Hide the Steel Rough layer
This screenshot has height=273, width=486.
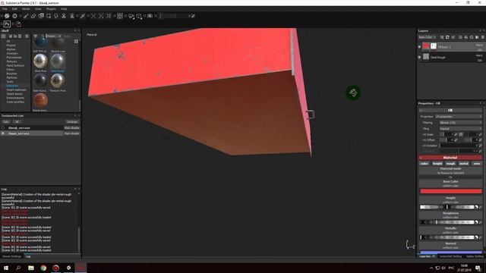click(x=420, y=57)
